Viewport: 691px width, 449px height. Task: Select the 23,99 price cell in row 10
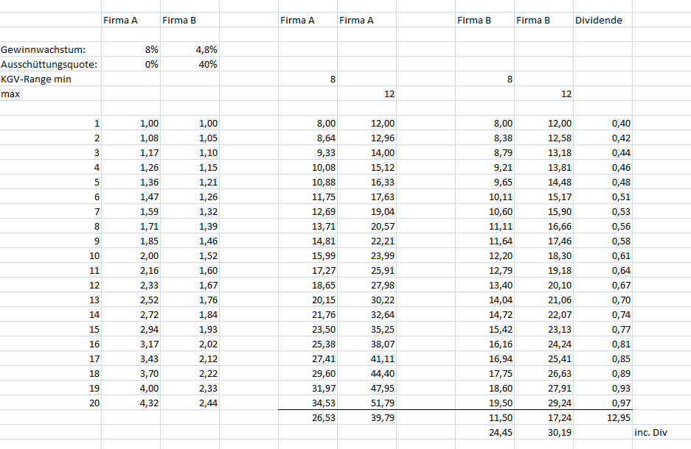[367, 255]
